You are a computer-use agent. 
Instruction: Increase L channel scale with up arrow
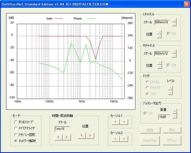174,20
